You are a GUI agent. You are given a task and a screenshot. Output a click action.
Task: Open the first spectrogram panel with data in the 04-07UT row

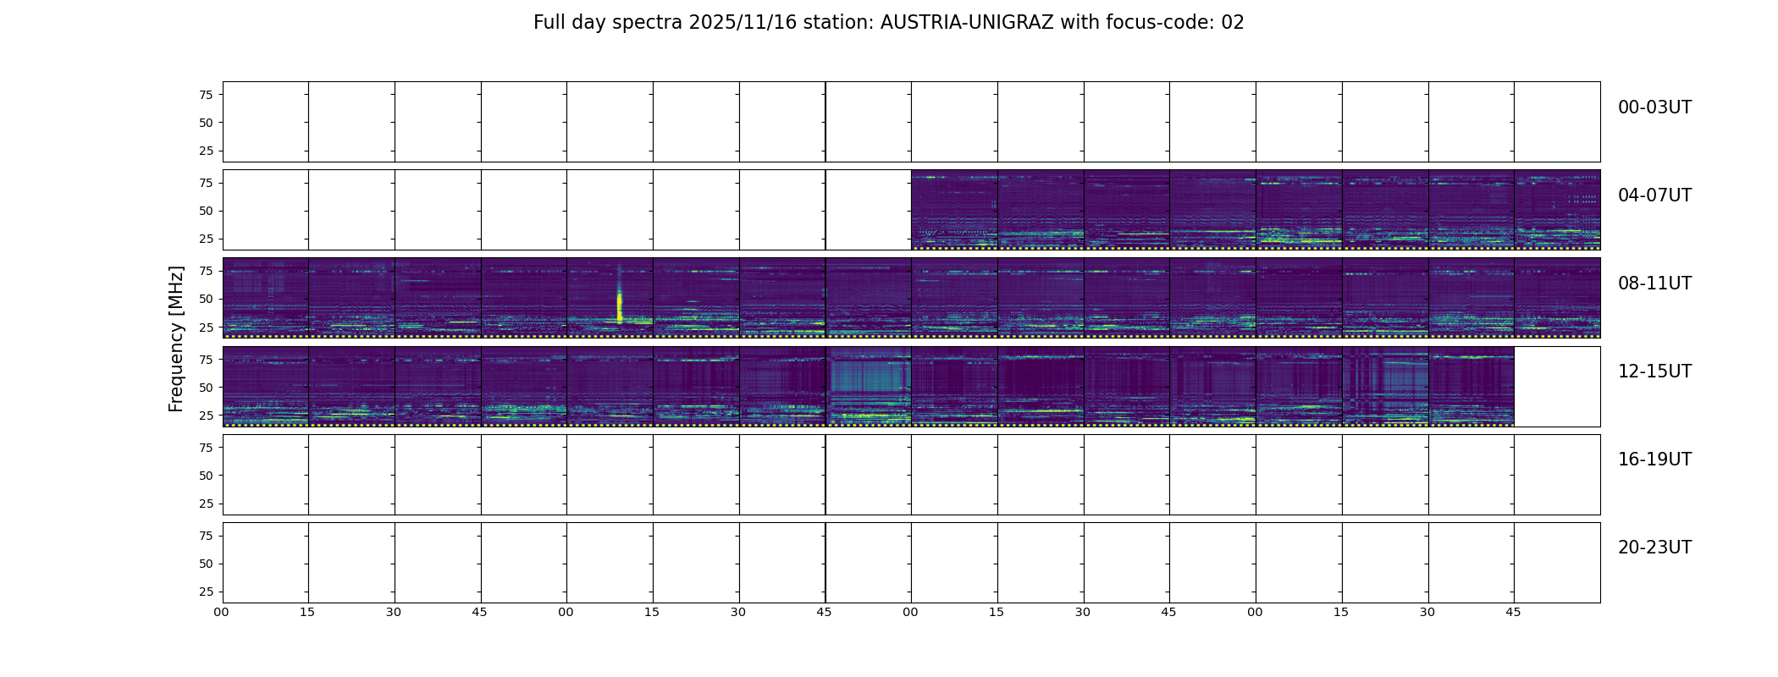(x=954, y=210)
